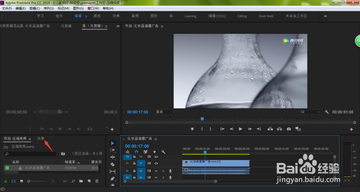
Task: Select the Track Select Forward tool
Action: [x=112, y=150]
